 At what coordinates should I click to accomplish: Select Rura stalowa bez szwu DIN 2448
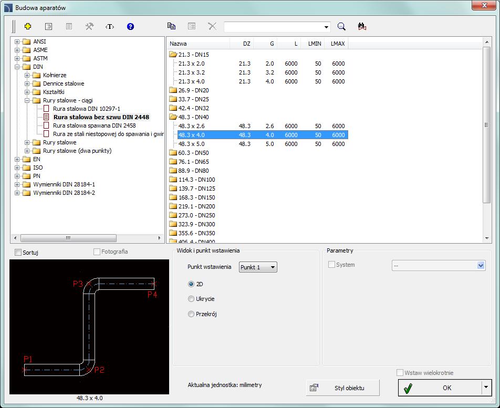[101, 117]
